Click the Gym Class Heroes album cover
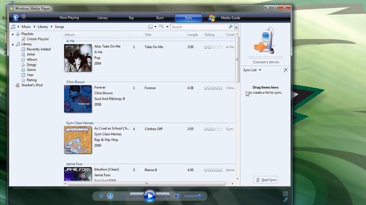The image size is (366, 205). [x=78, y=140]
